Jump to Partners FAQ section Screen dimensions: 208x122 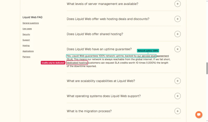pyautogui.click(x=27, y=57)
